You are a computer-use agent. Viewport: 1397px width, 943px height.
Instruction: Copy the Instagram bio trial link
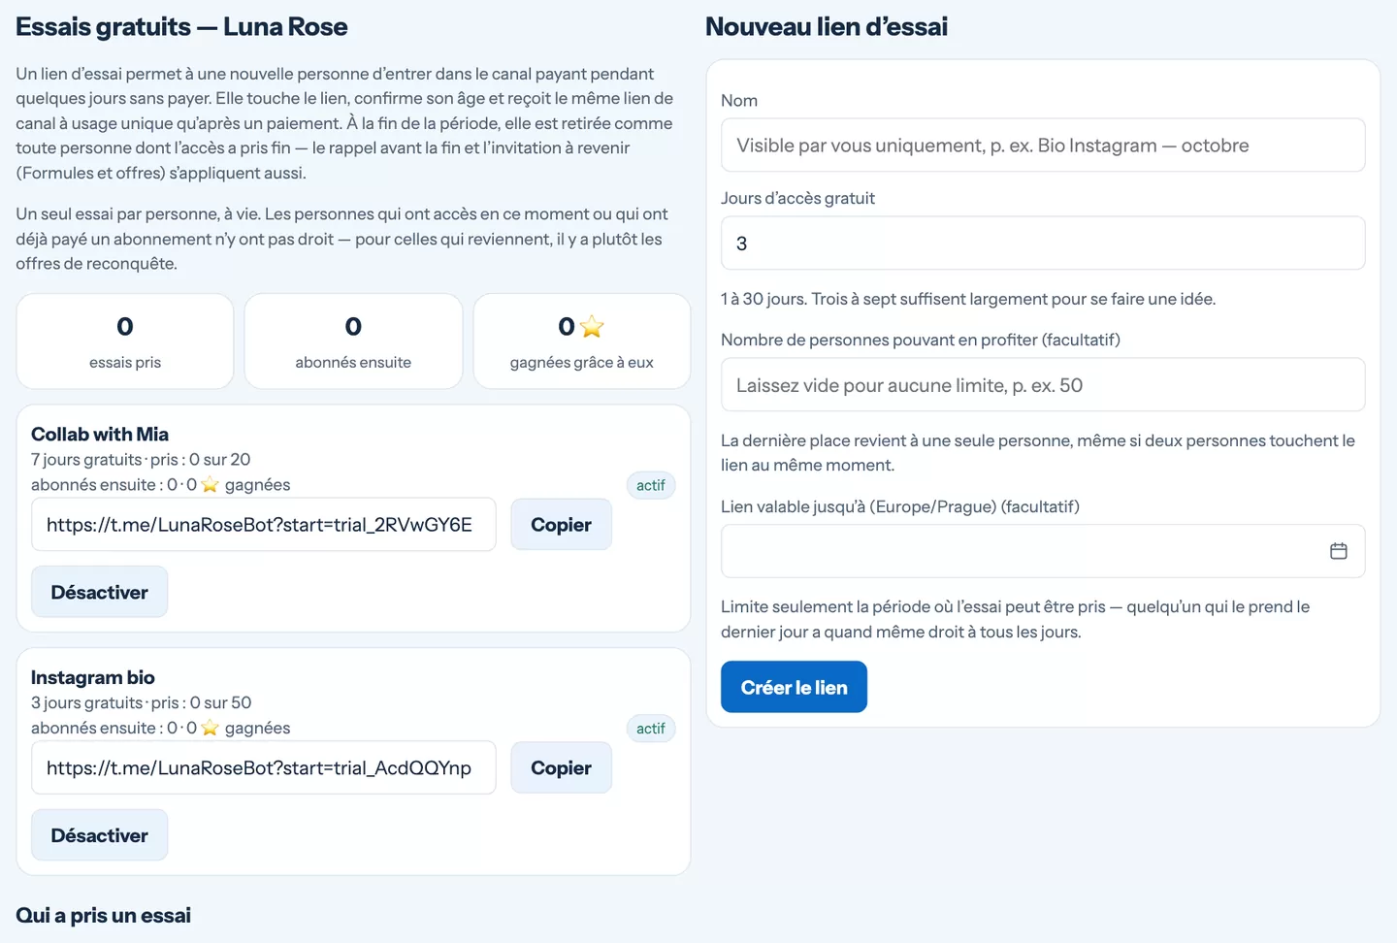pos(561,768)
